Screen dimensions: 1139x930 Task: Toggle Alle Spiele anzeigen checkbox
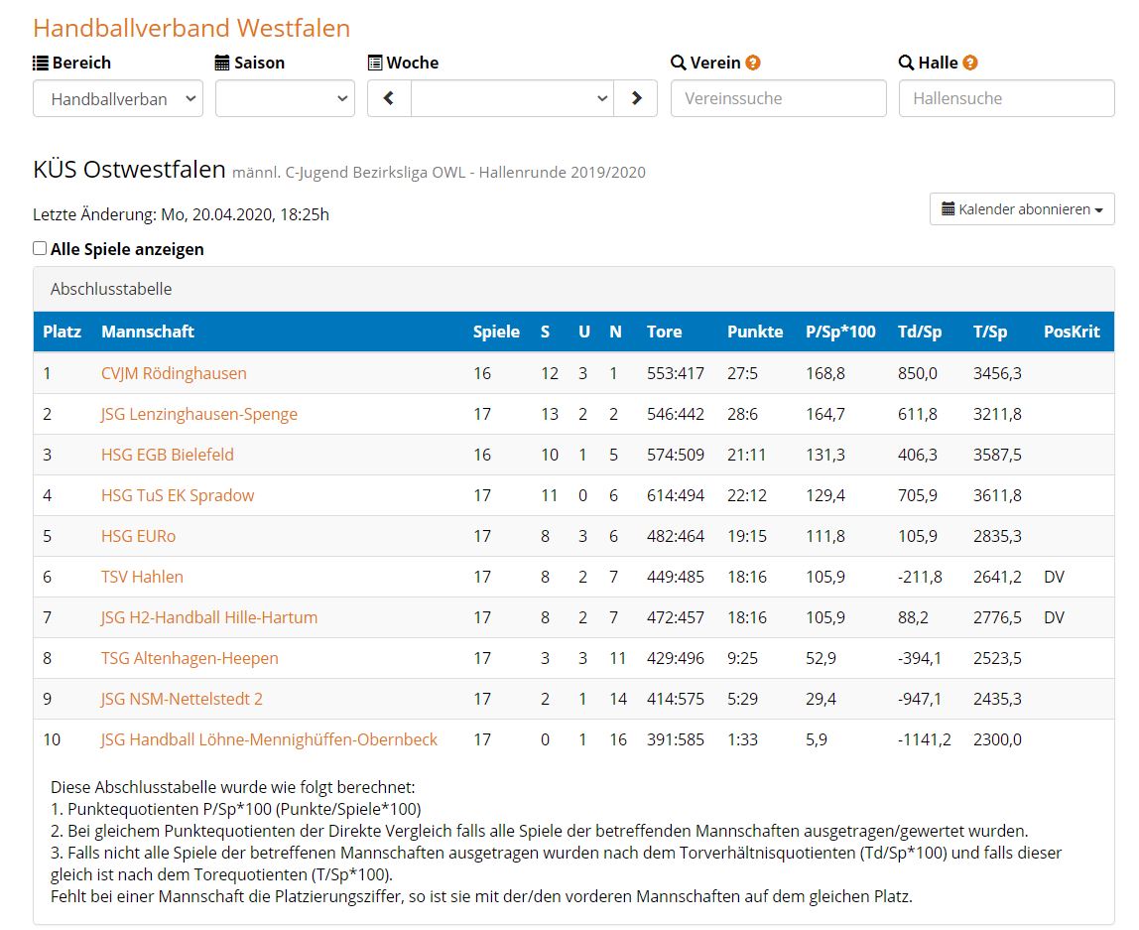tap(40, 248)
